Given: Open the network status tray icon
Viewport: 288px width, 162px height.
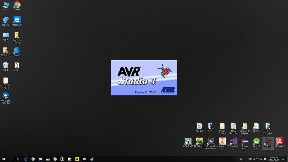Looking at the screenshot, I should (x=254, y=159).
